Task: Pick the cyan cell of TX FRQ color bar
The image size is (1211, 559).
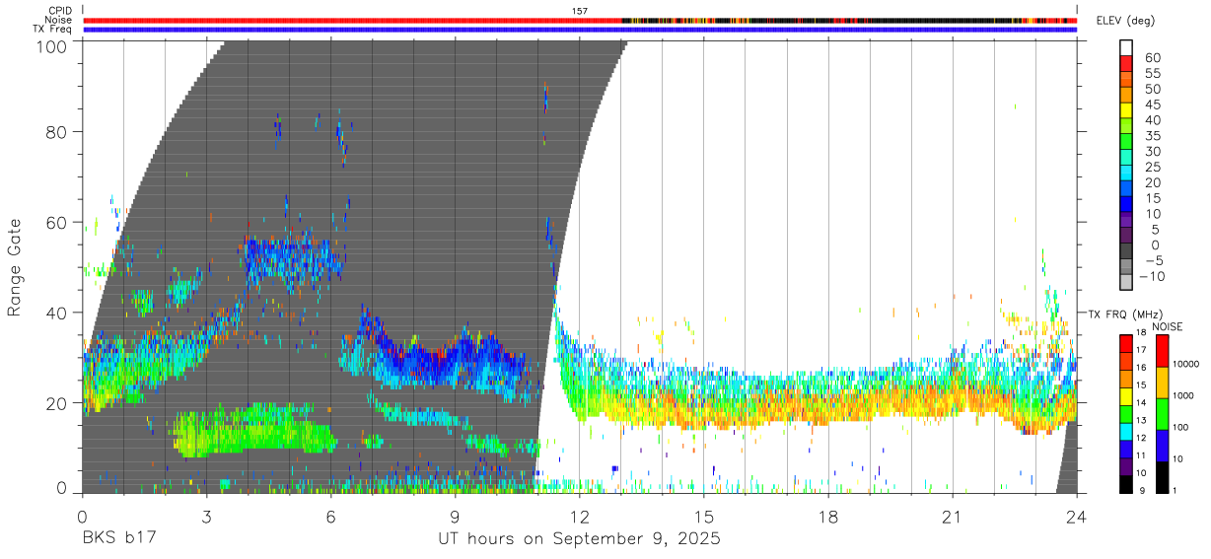Action: pos(1125,432)
